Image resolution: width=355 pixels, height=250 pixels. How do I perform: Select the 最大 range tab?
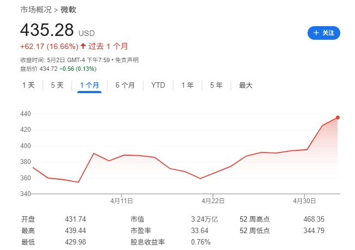point(245,85)
